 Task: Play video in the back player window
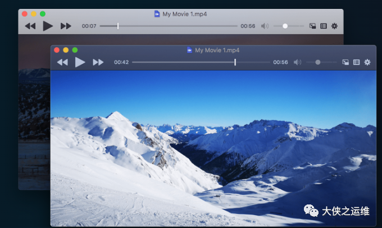click(x=48, y=26)
